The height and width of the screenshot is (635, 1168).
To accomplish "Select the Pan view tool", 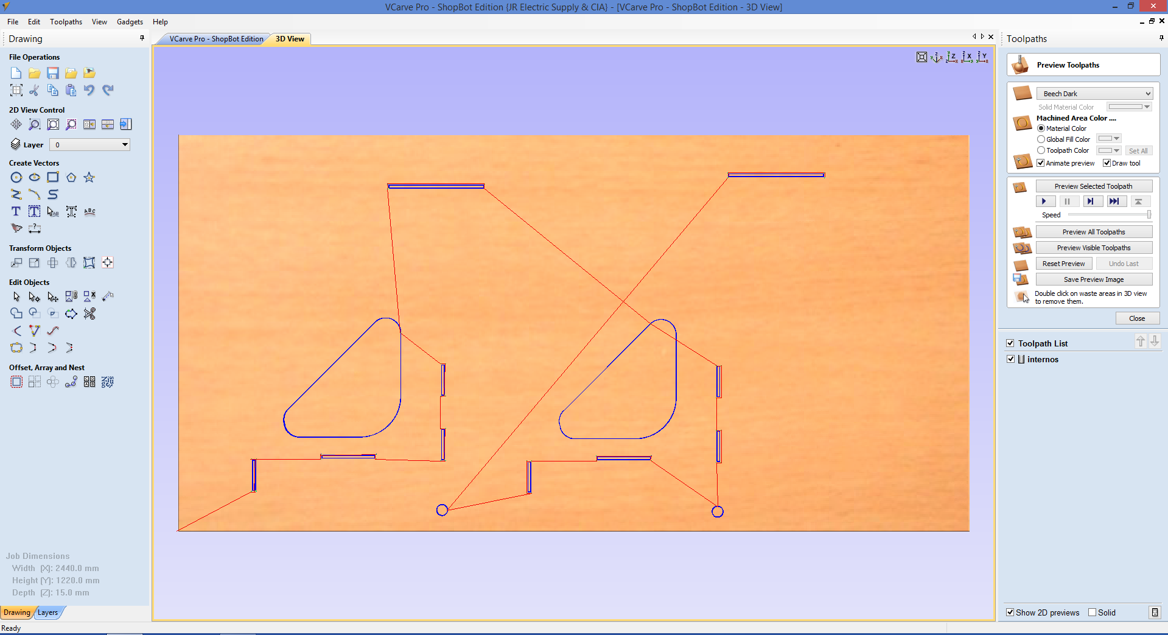I will tap(16, 124).
